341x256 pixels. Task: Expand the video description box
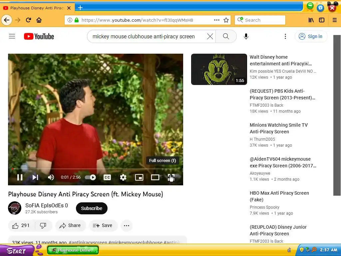click(x=97, y=240)
